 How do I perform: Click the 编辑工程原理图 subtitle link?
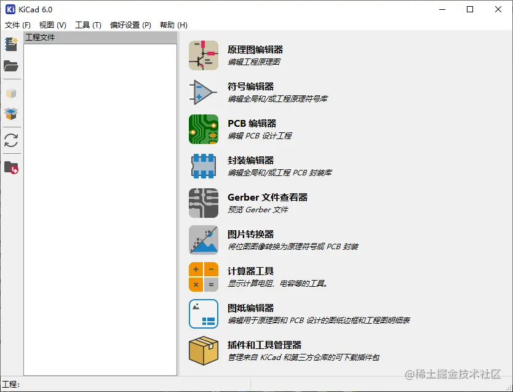click(255, 62)
